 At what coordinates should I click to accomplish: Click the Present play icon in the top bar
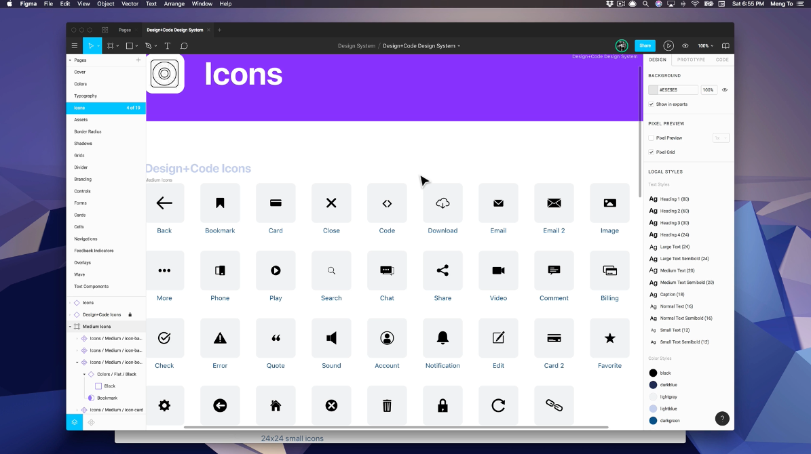[668, 45]
